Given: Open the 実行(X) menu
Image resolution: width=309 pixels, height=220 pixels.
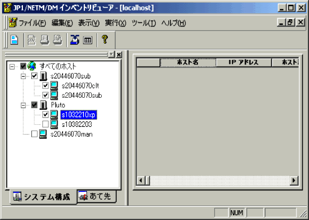Looking at the screenshot, I should pos(116,23).
